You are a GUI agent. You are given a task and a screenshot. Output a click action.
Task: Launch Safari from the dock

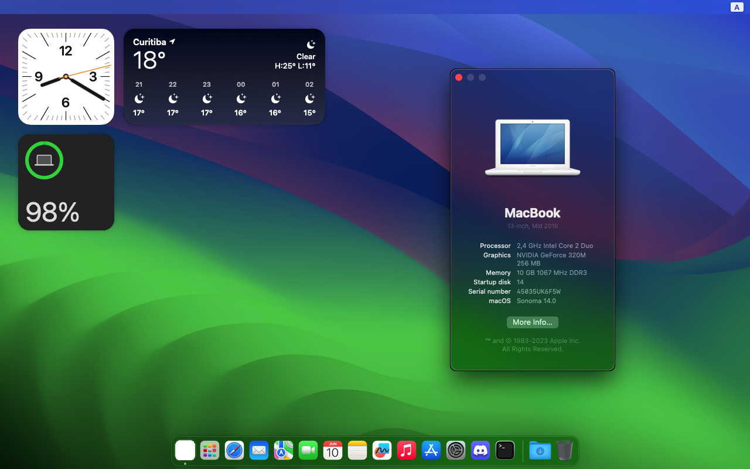pos(234,450)
